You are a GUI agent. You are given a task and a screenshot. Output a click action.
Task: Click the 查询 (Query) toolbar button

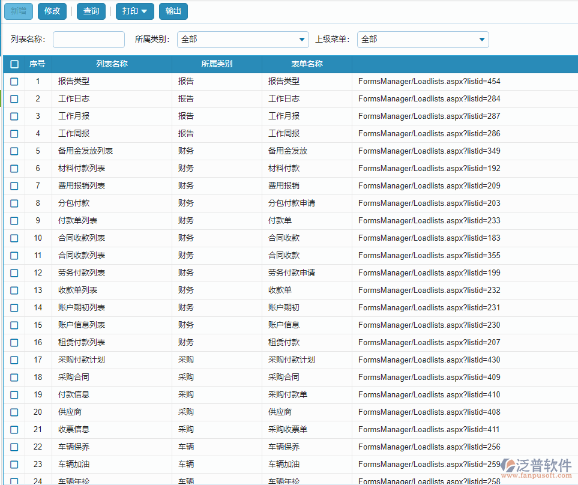[91, 11]
